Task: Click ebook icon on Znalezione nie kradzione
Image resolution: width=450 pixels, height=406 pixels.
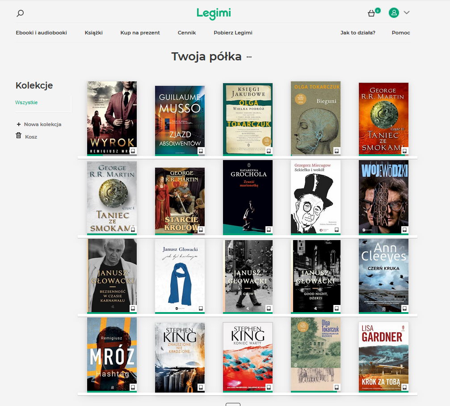Action: tap(201, 387)
